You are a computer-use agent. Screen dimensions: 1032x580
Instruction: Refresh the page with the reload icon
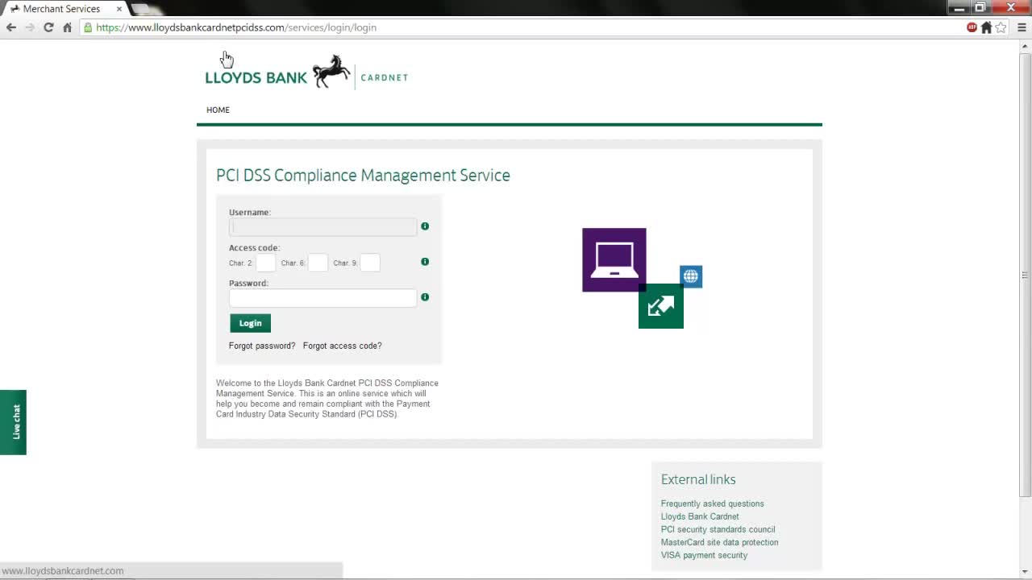pos(48,27)
